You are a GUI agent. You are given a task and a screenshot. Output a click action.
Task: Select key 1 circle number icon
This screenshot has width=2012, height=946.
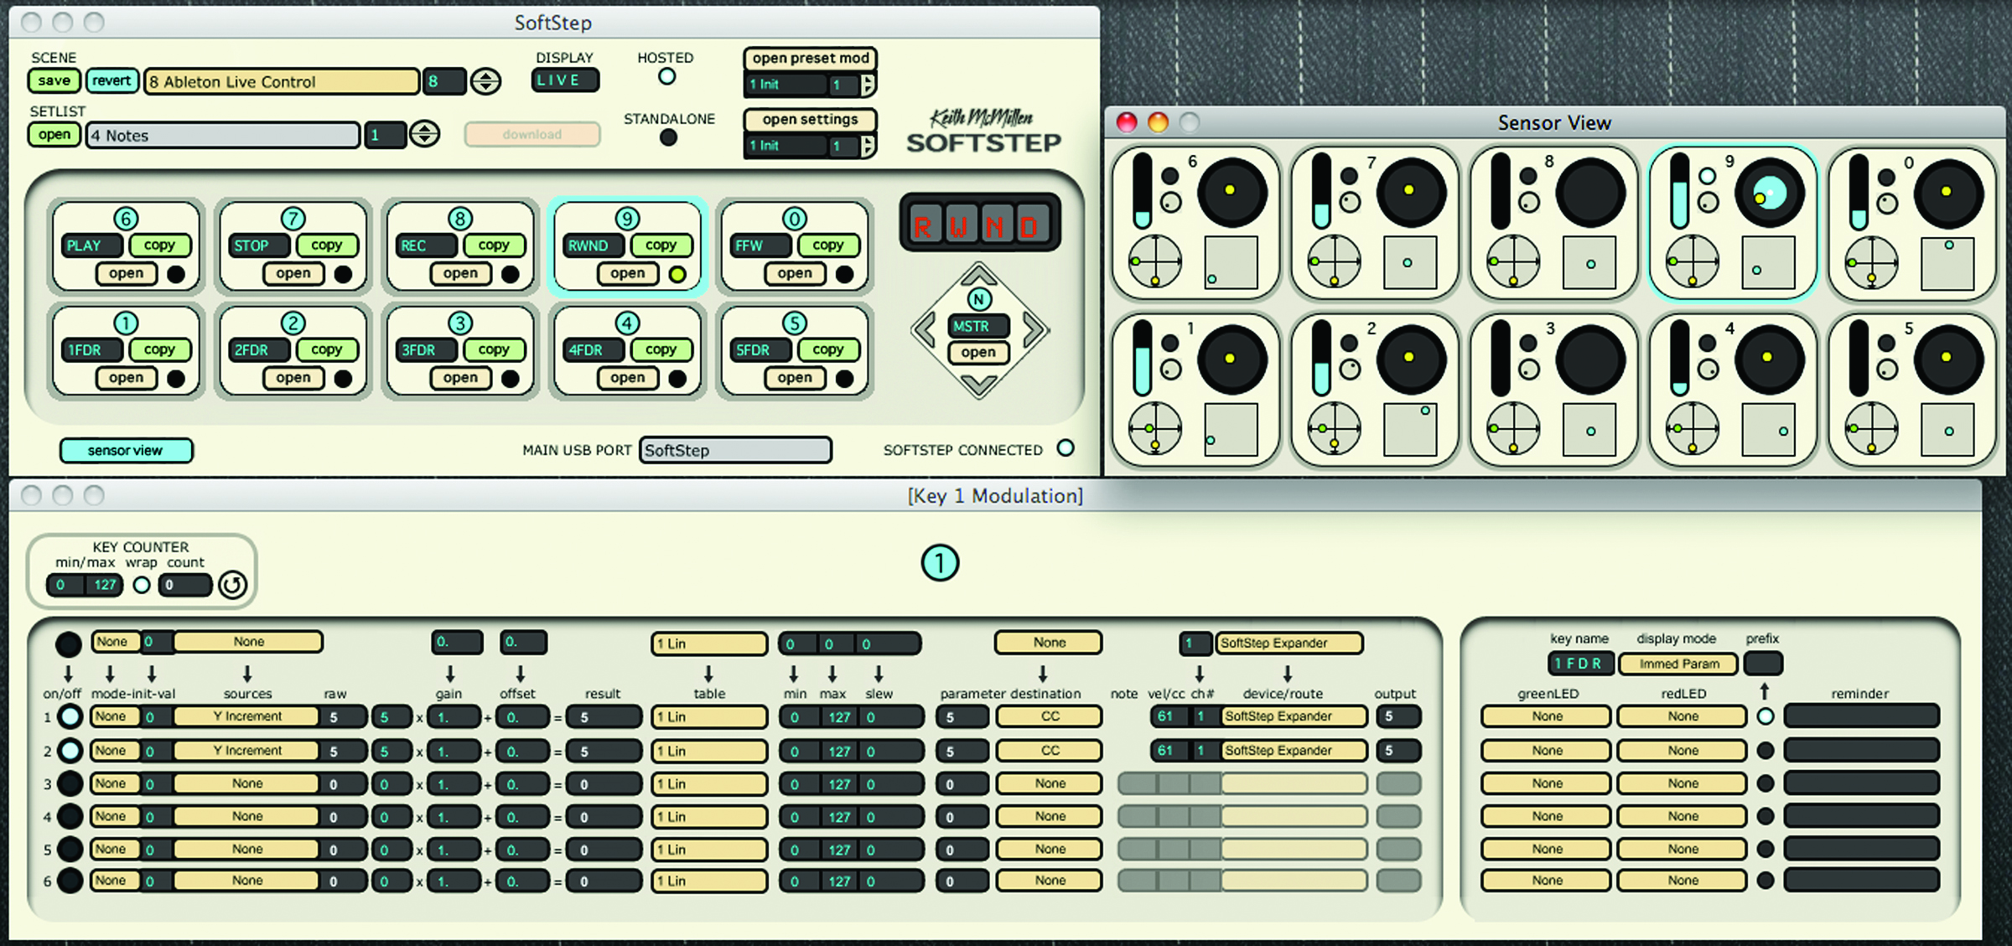tap(126, 323)
